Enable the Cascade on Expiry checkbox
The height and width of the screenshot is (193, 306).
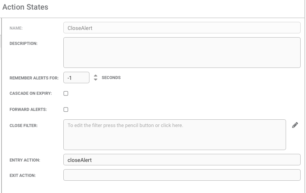pyautogui.click(x=66, y=93)
